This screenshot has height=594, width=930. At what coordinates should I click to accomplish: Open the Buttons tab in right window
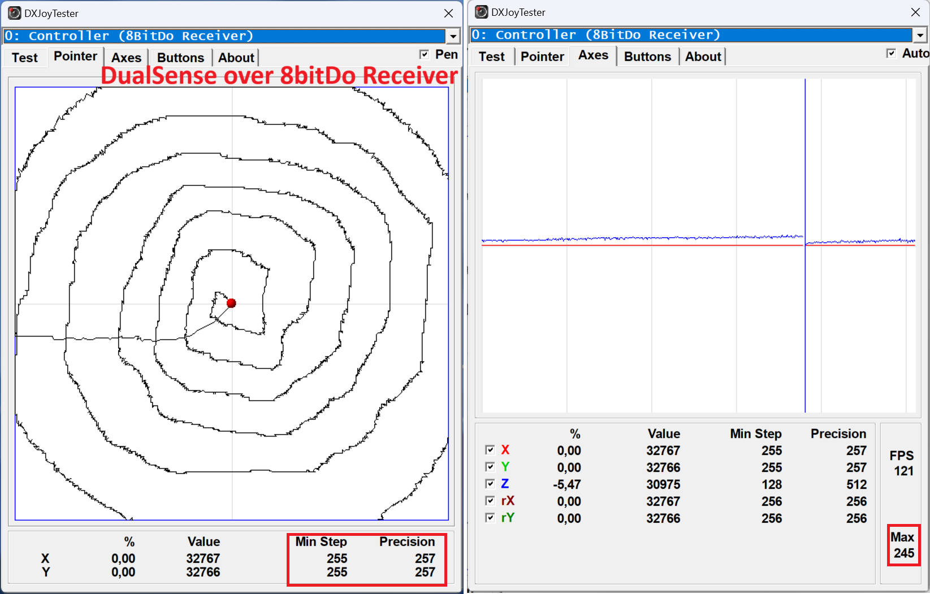pyautogui.click(x=647, y=56)
